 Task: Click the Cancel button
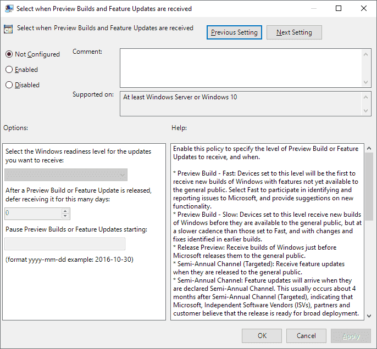click(306, 336)
